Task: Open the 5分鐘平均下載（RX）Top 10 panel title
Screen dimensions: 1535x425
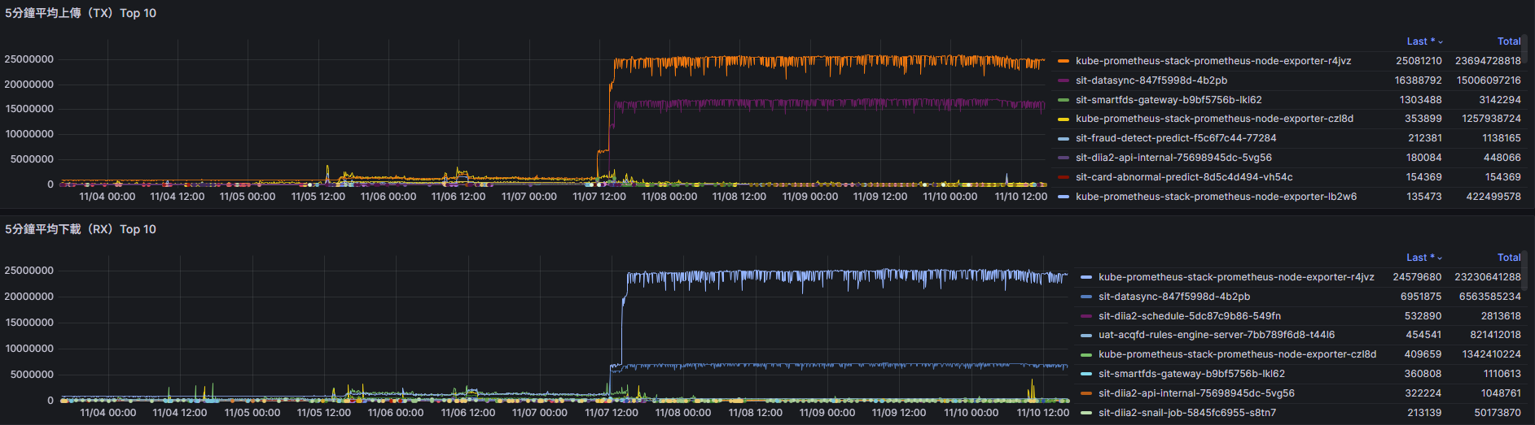Action: click(81, 229)
